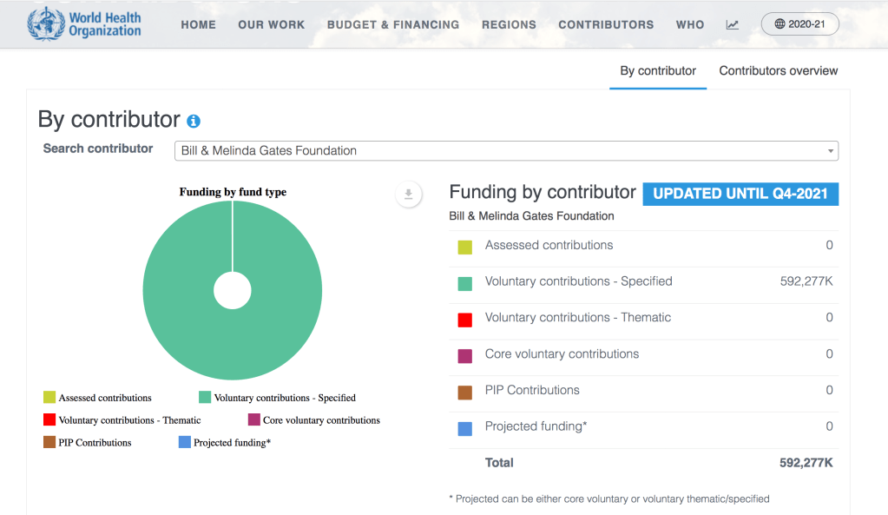Screen dimensions: 888x515
Task: Open the trend chart icon in navbar
Action: [733, 25]
